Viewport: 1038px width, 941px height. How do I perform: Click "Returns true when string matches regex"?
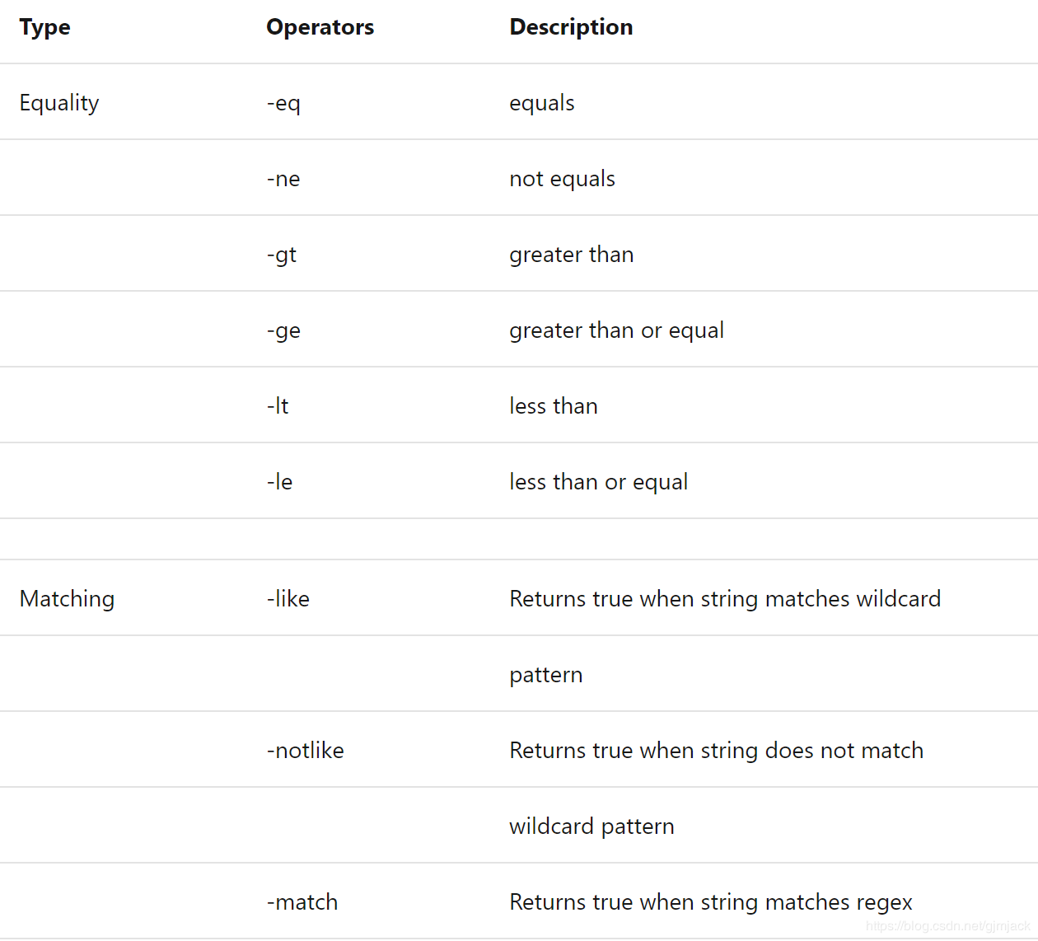[711, 902]
